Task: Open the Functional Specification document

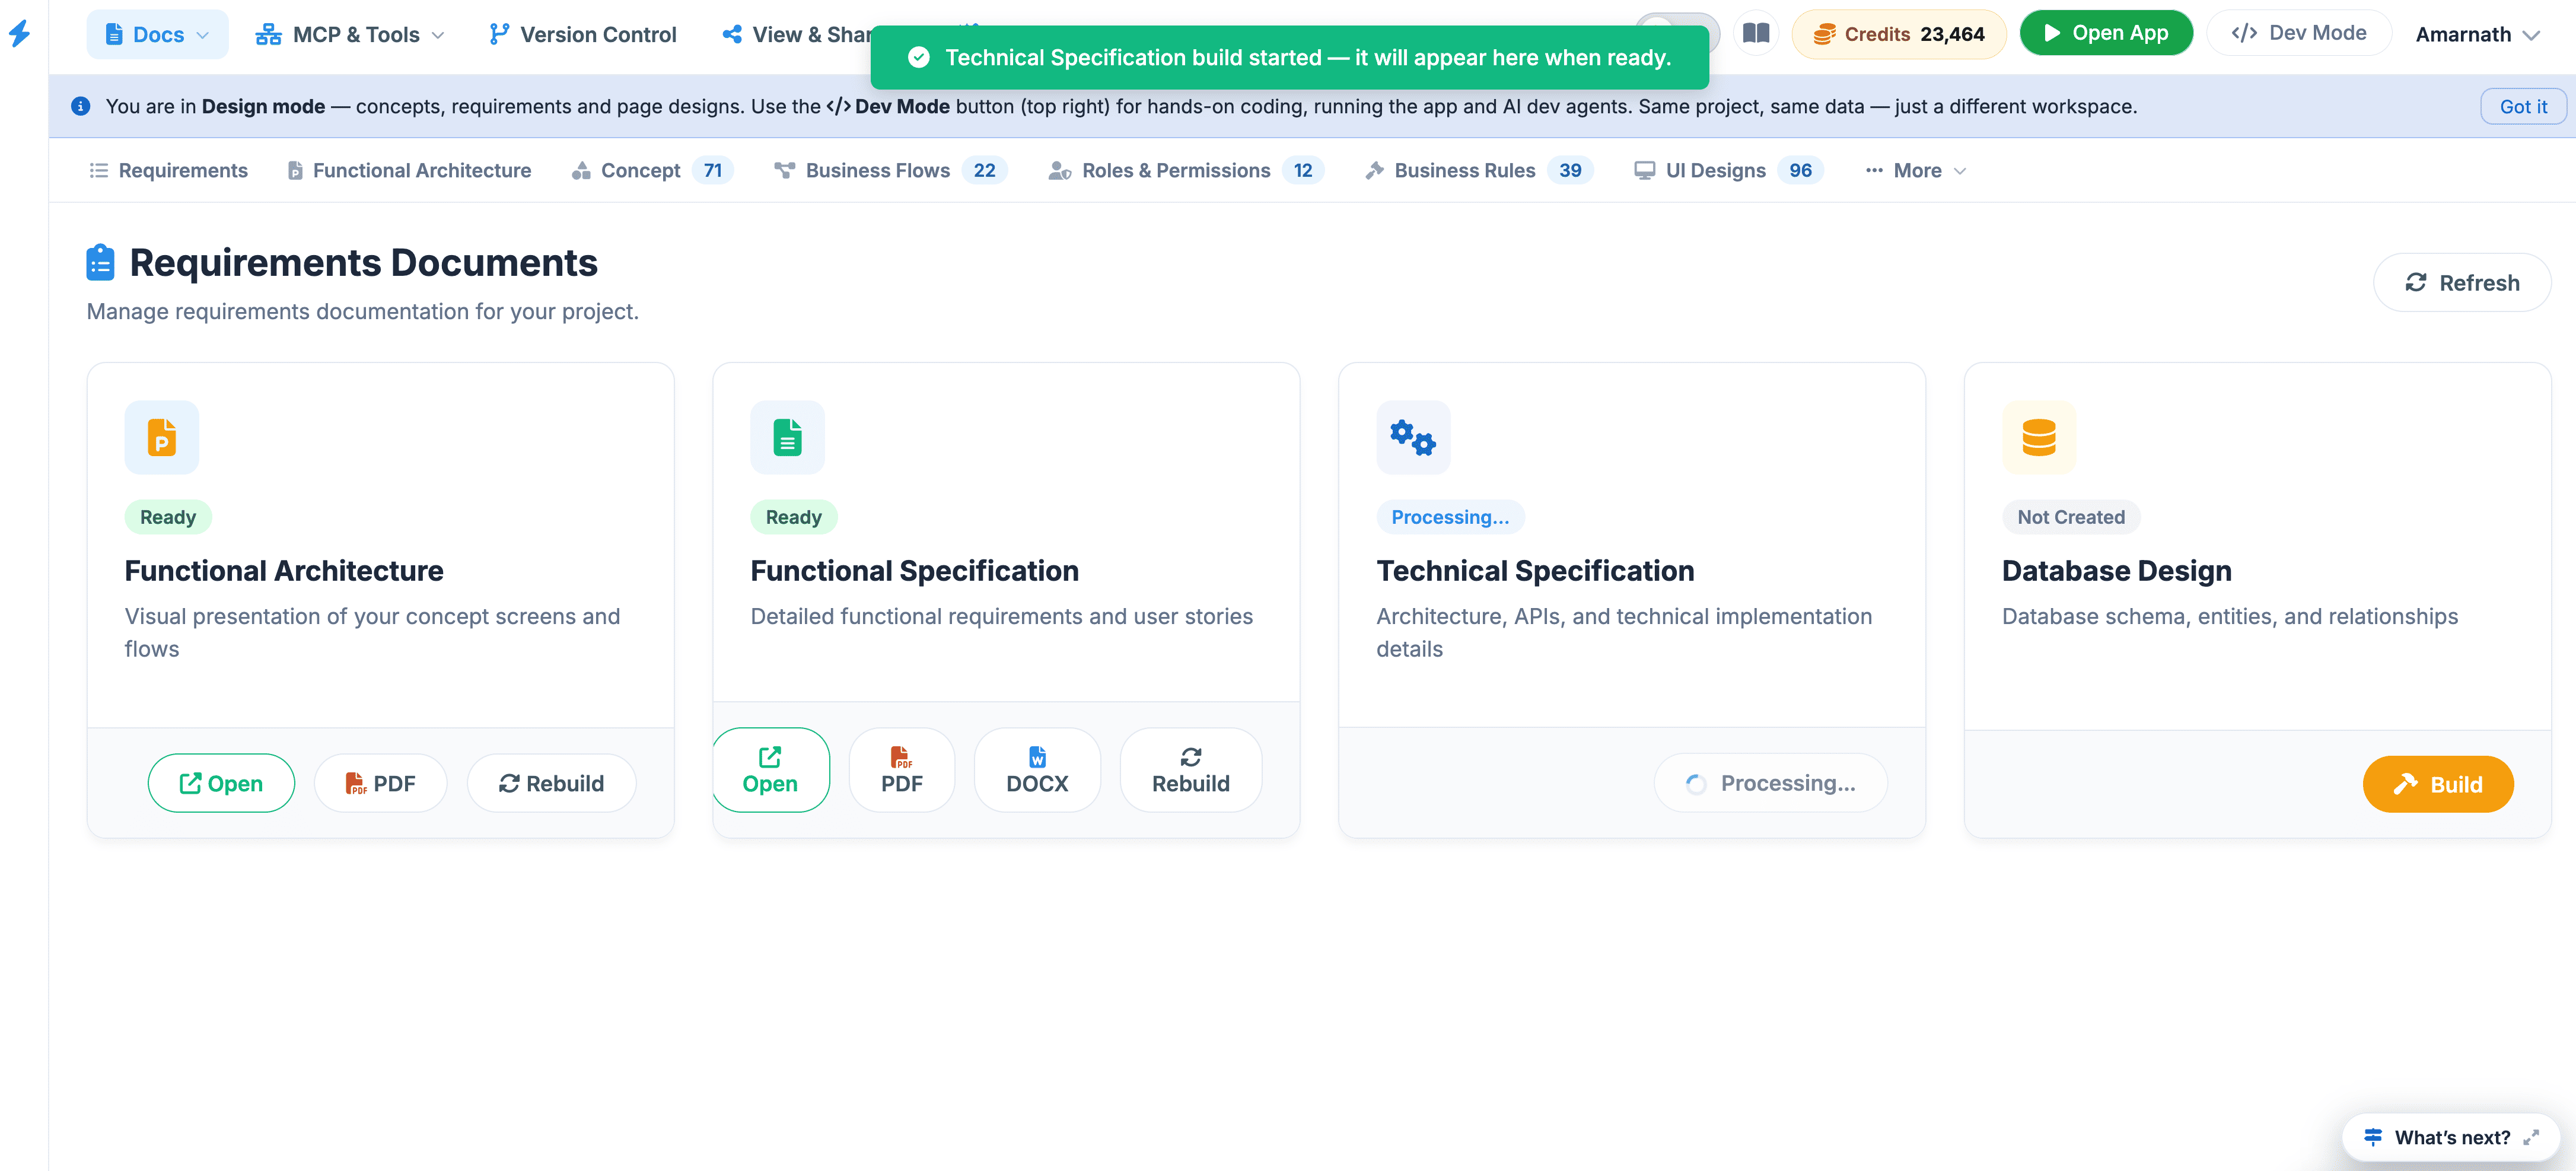Action: (770, 770)
